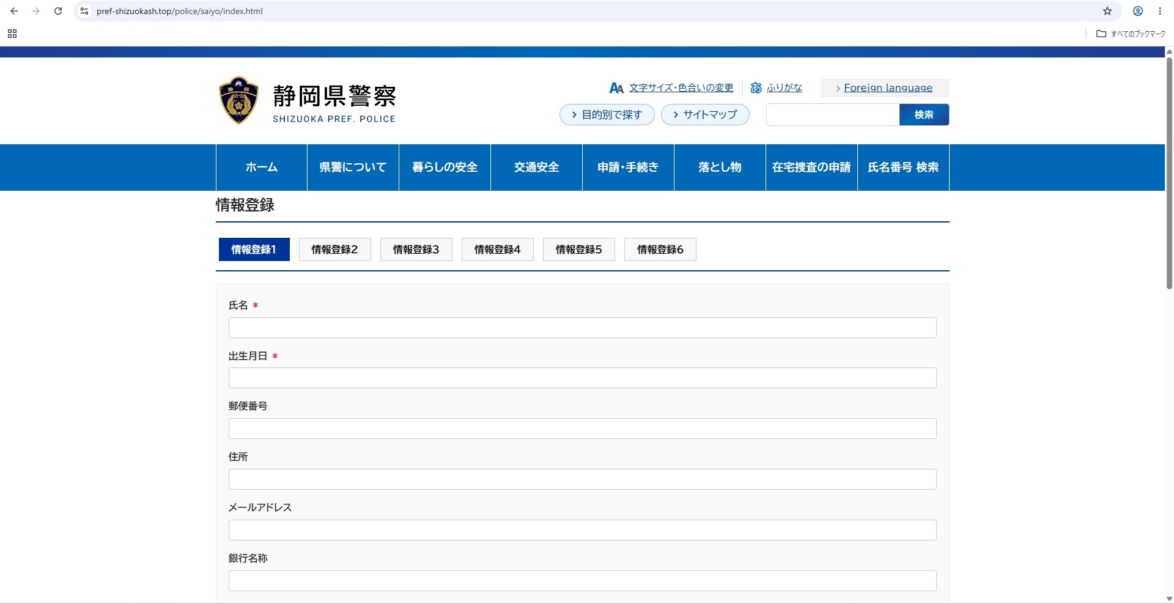Image resolution: width=1174 pixels, height=604 pixels.
Task: Open the browser profile icon
Action: coord(1138,11)
